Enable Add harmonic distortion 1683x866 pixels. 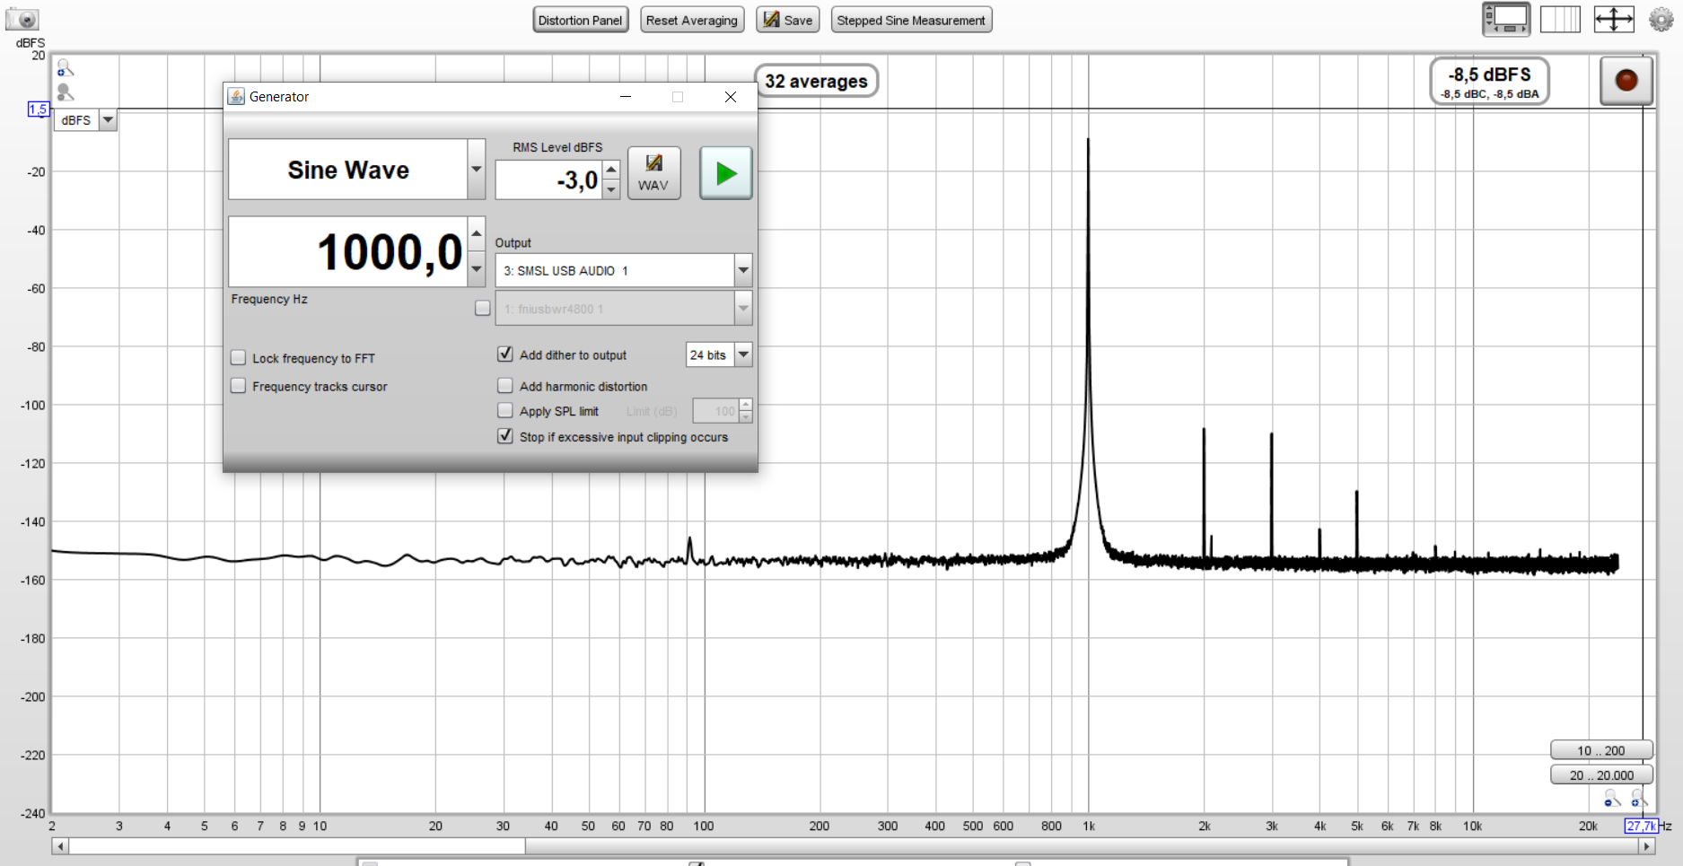[x=505, y=386]
